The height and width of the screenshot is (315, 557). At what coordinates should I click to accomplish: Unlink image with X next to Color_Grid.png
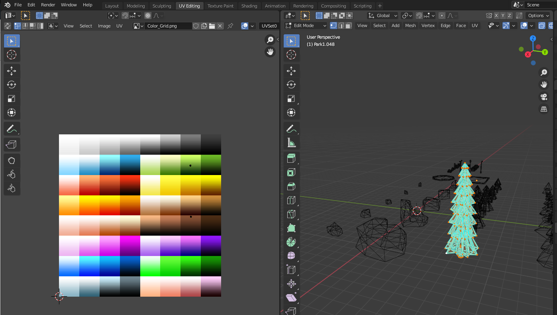(220, 26)
